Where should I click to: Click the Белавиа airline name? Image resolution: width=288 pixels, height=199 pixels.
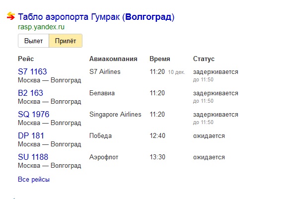pos(102,93)
